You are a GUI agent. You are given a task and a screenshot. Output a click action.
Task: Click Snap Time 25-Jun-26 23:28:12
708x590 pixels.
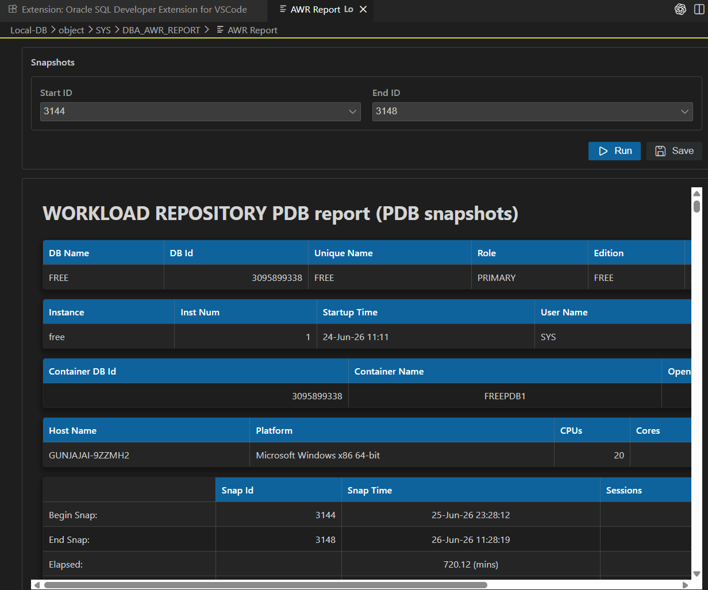click(x=471, y=515)
